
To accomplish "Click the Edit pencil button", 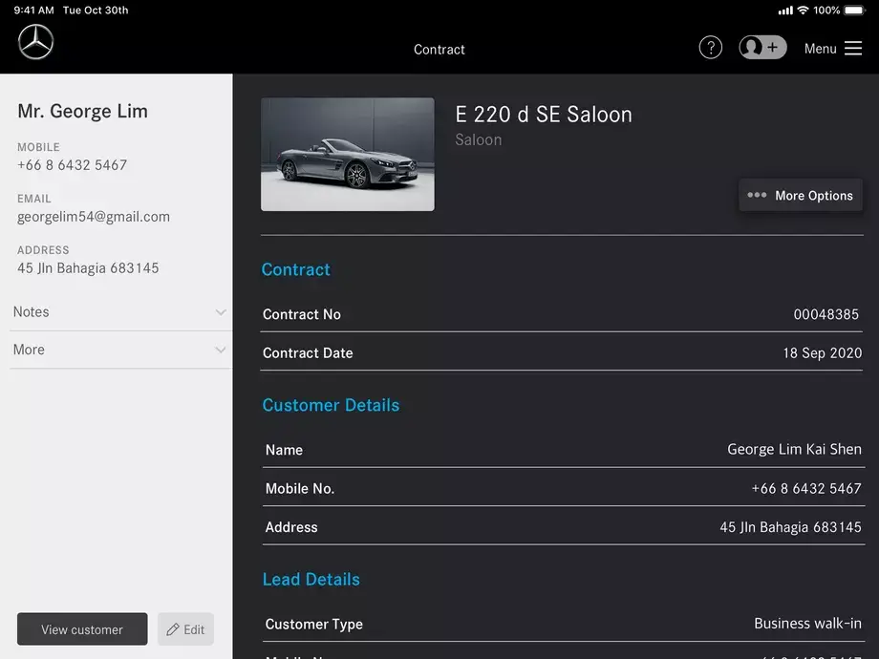I will coord(185,629).
